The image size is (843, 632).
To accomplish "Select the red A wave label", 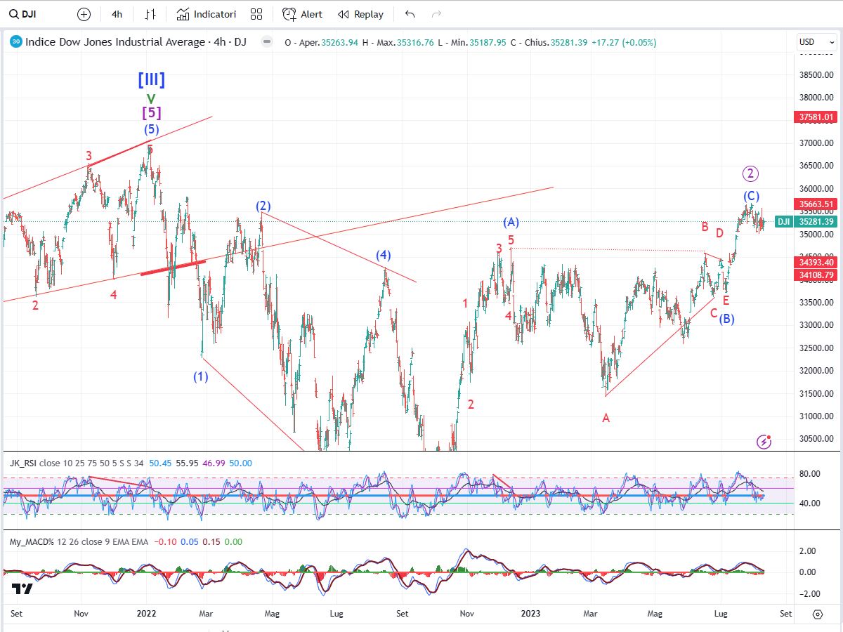I will pyautogui.click(x=606, y=418).
